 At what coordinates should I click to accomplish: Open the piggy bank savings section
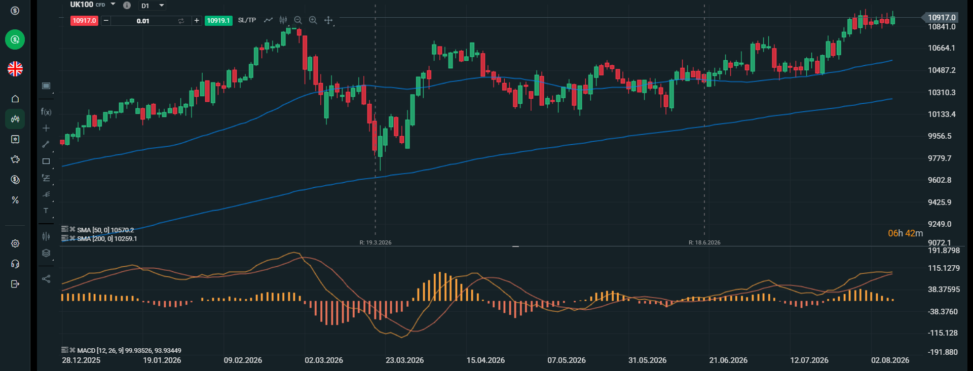15,159
